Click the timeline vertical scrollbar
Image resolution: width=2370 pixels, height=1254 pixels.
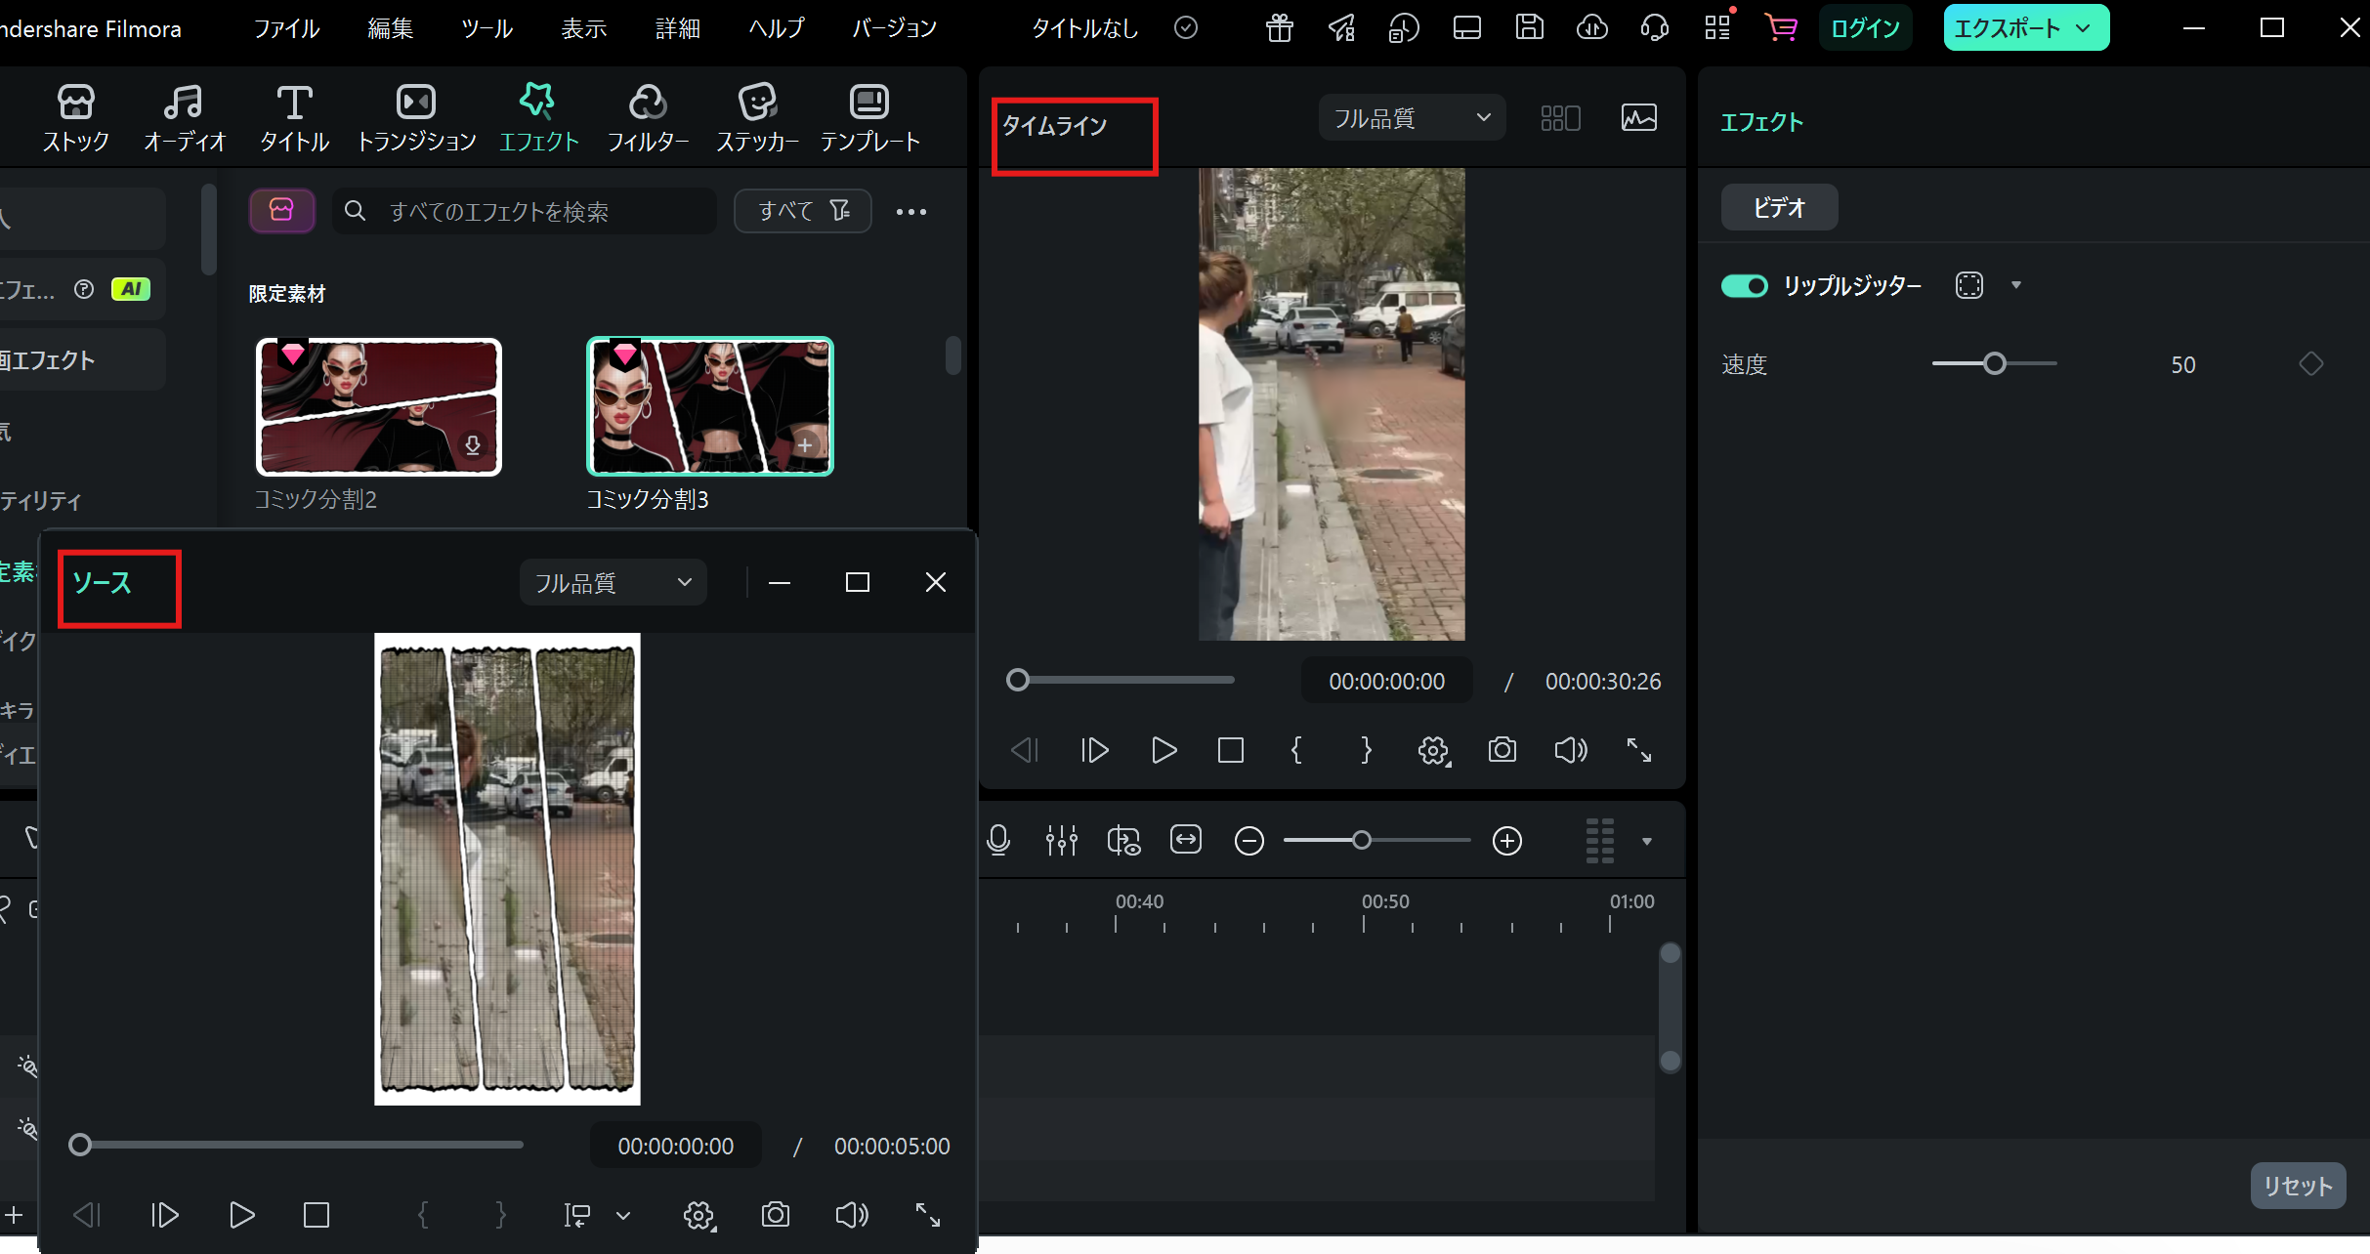[x=1671, y=1006]
